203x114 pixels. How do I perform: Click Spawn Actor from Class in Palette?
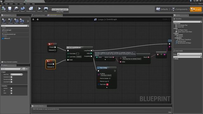coord(185,32)
